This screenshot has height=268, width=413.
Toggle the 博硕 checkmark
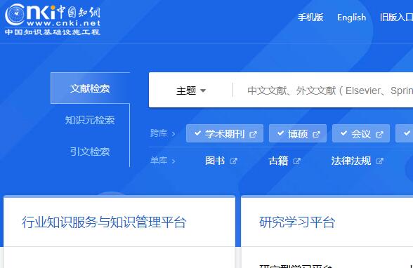click(280, 133)
